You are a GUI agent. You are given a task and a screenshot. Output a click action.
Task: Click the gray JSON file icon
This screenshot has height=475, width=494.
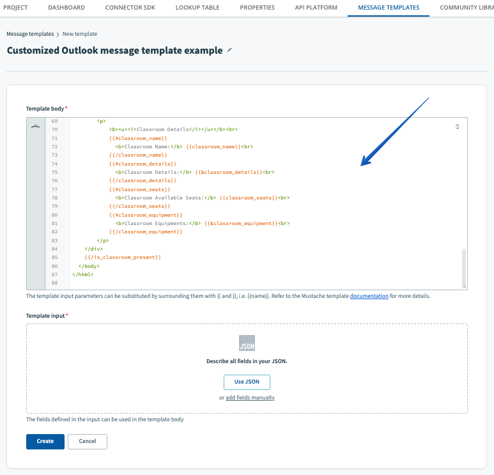click(x=247, y=343)
